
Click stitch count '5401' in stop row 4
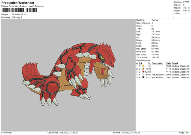click(x=148, y=75)
